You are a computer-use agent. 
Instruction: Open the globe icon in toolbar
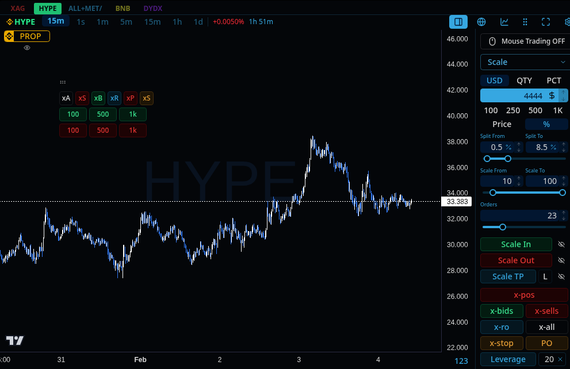click(481, 22)
